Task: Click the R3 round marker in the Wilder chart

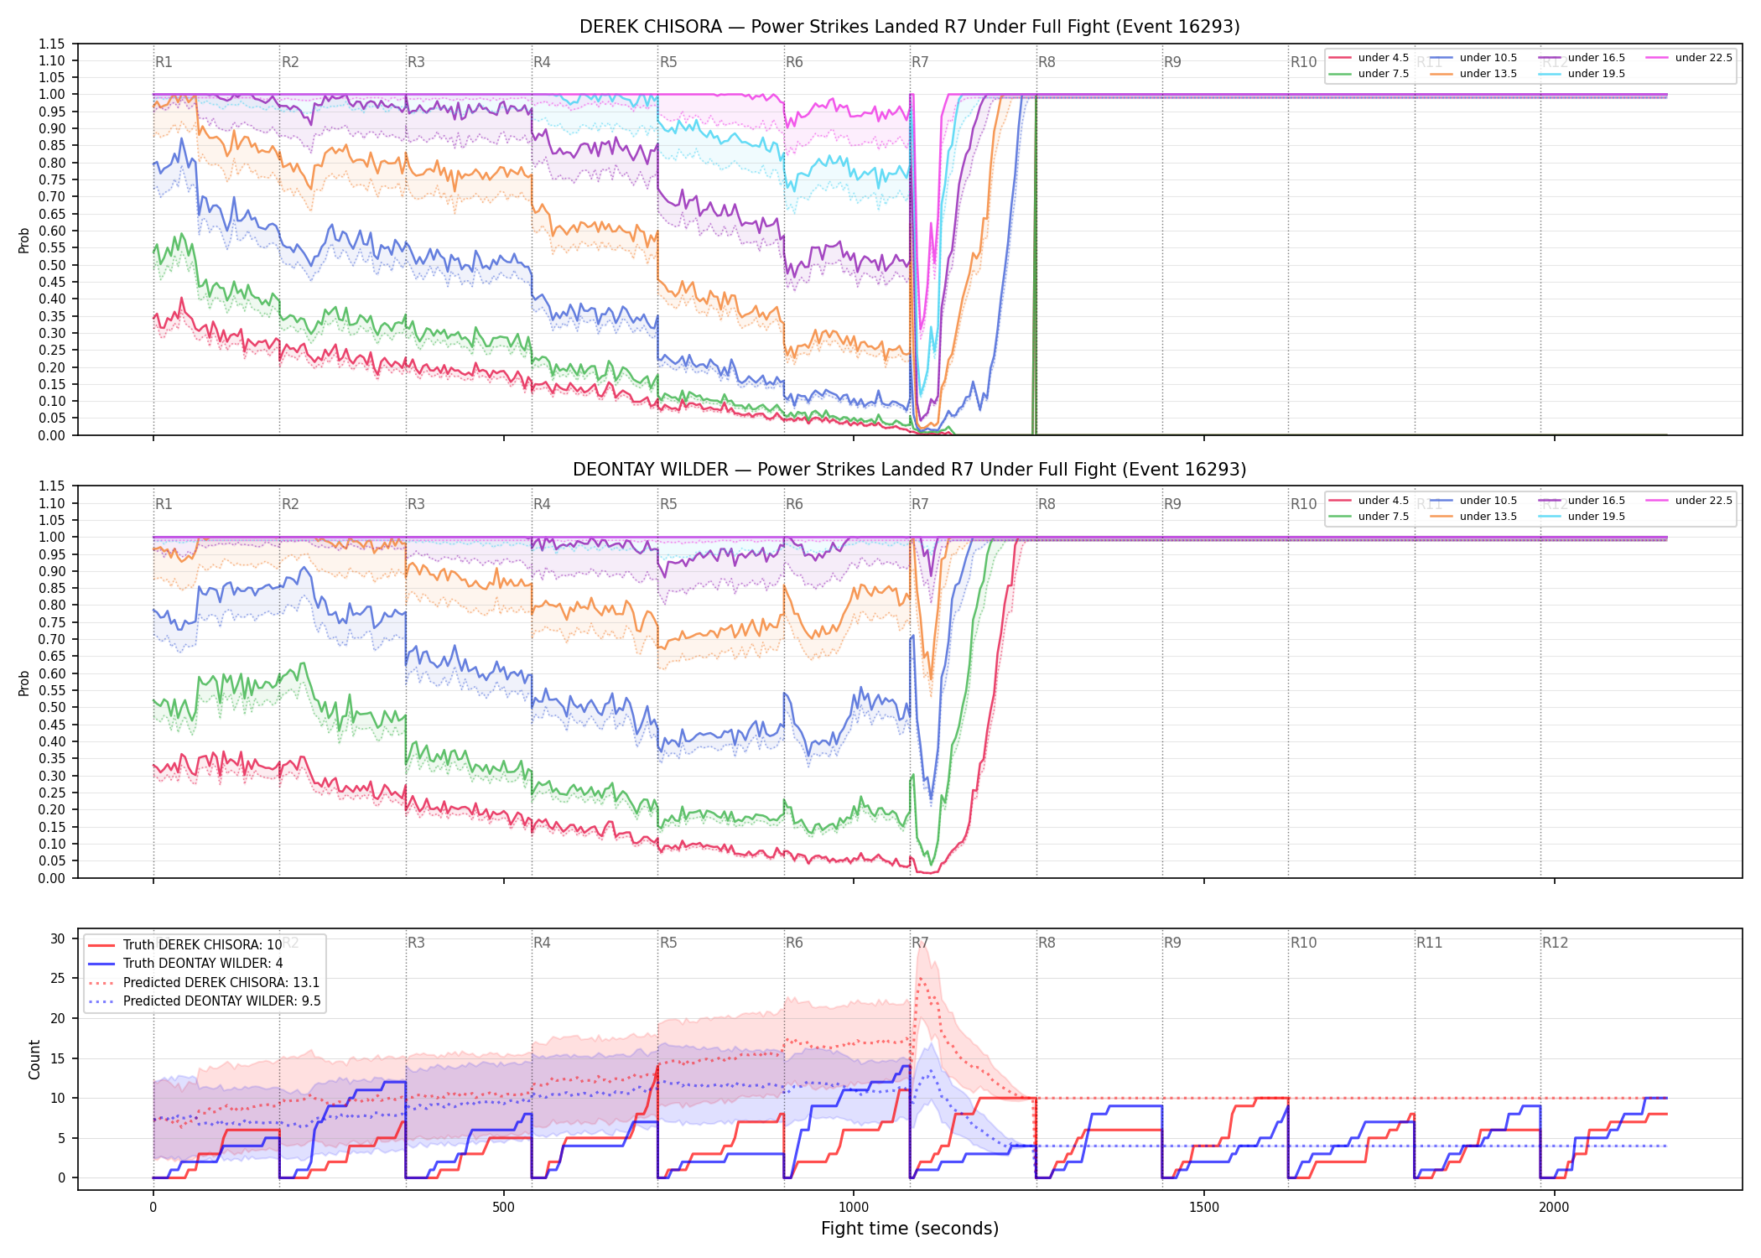Action: 416,504
